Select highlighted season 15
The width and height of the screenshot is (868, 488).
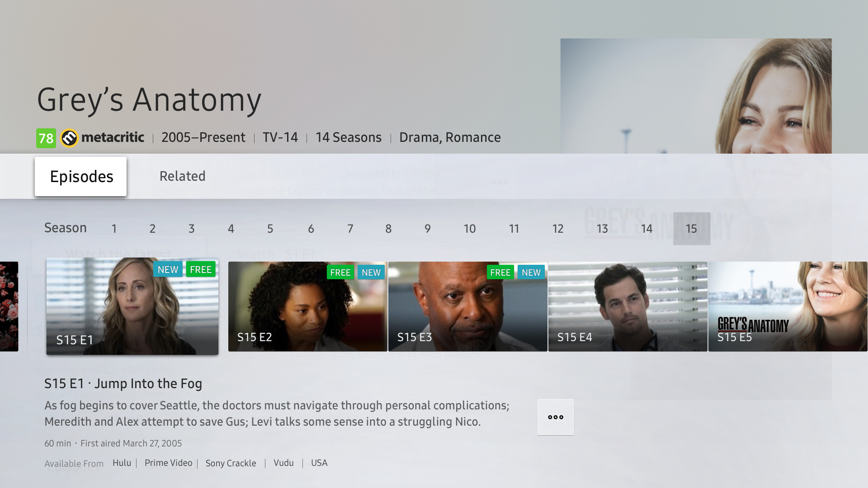(692, 229)
